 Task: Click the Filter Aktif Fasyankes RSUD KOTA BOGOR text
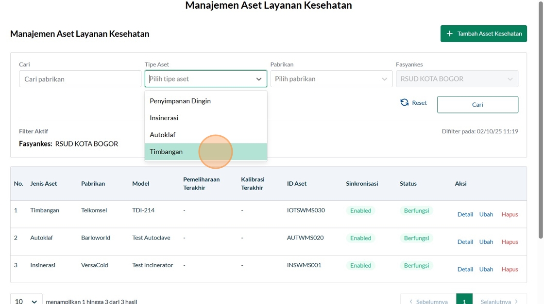[x=68, y=144]
